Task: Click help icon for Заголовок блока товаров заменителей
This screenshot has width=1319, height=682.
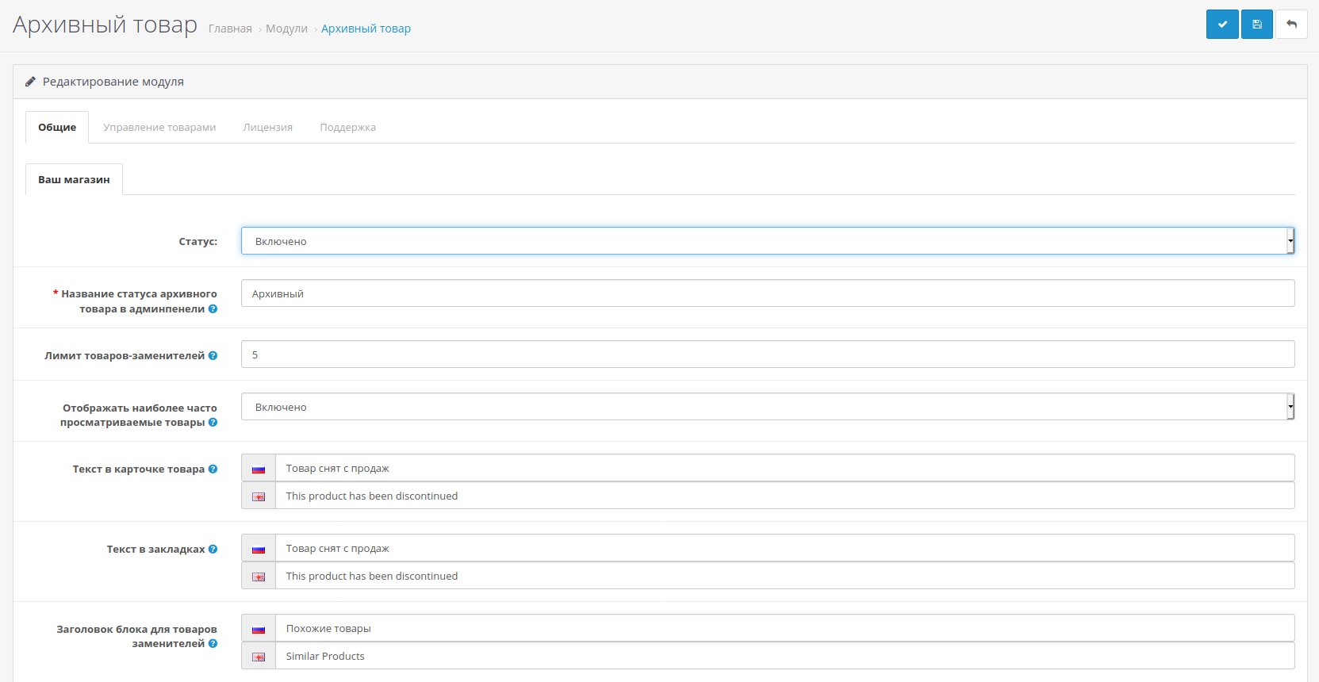Action: pos(213,644)
